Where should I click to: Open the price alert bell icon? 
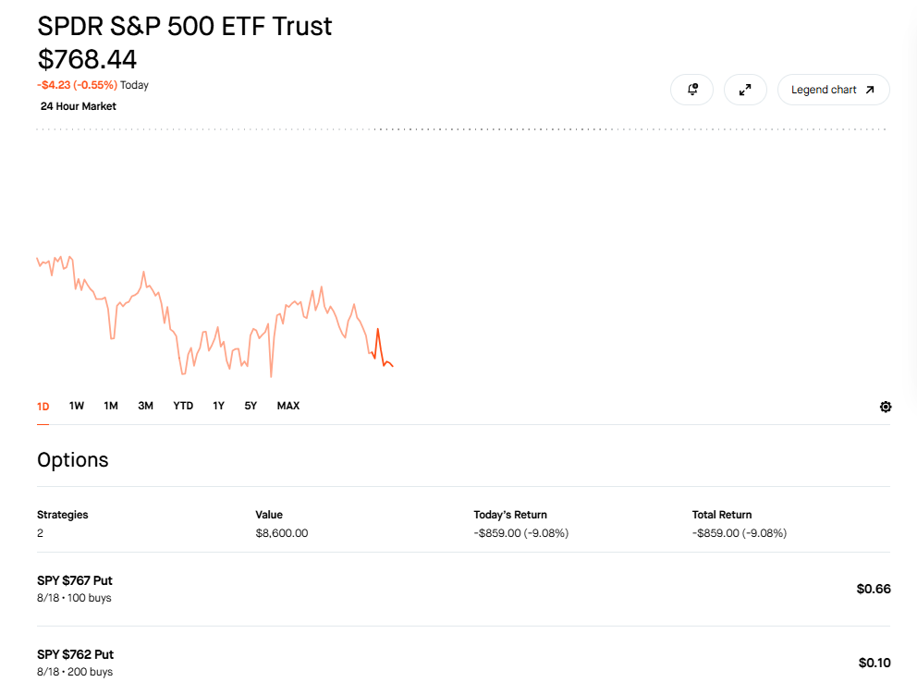[x=691, y=90]
